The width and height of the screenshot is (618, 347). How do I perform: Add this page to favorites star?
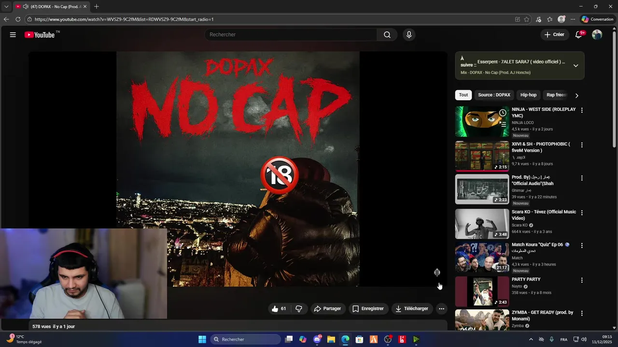tap(527, 19)
